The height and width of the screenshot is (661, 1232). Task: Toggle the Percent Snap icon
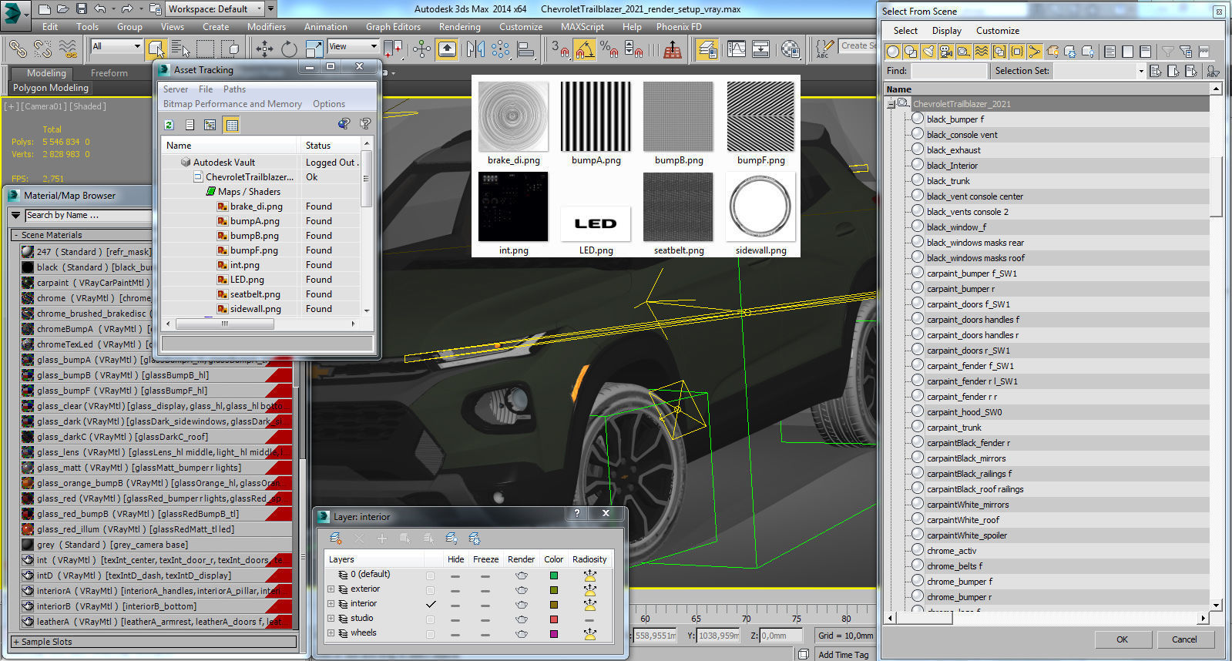[x=609, y=49]
